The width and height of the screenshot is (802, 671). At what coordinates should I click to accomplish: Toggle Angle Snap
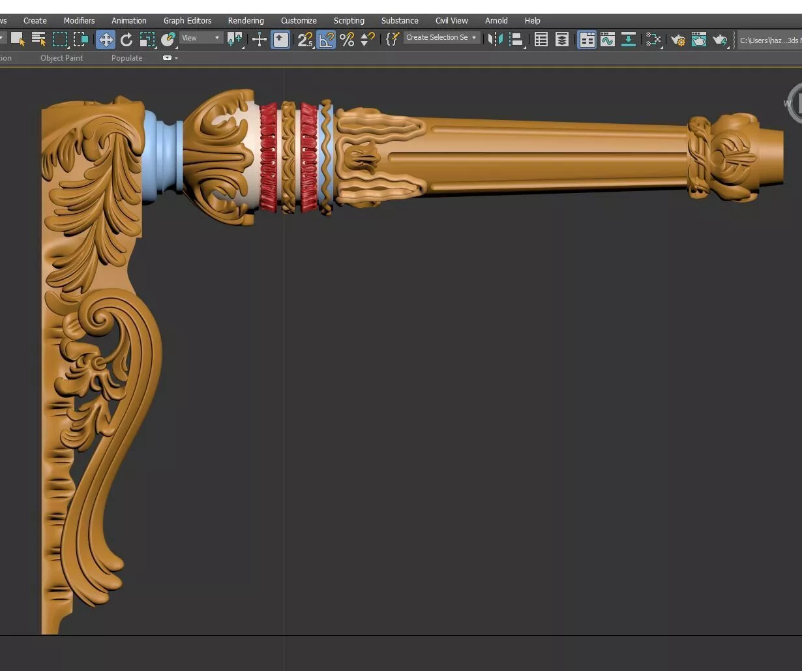[x=326, y=40]
